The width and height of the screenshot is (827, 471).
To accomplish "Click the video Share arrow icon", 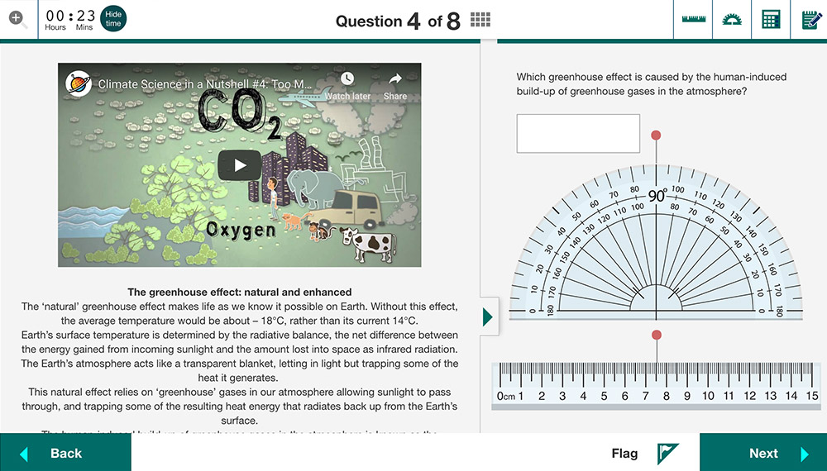I will point(395,79).
